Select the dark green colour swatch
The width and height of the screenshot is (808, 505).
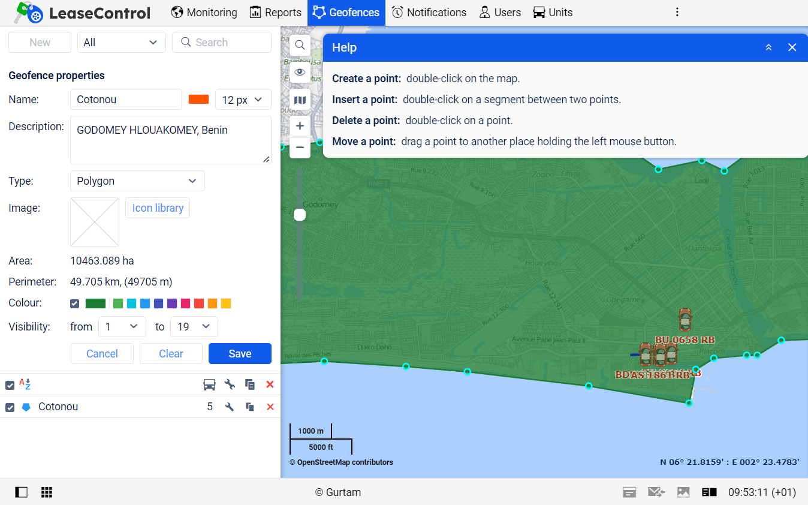95,303
